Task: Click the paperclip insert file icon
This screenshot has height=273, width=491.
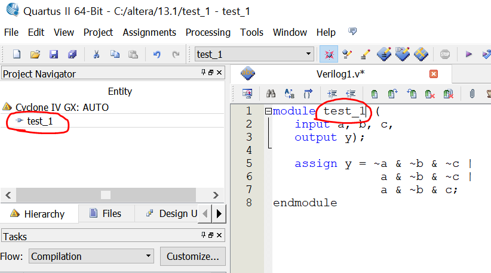Action: point(472,94)
